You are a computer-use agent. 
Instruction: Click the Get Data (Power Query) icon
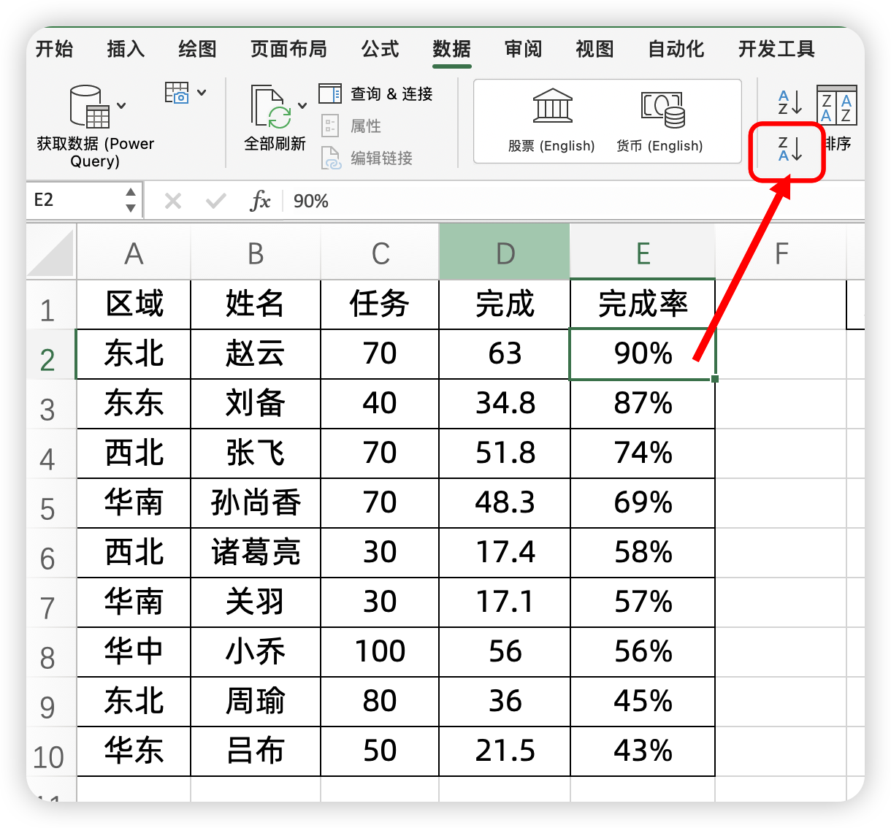[x=89, y=107]
